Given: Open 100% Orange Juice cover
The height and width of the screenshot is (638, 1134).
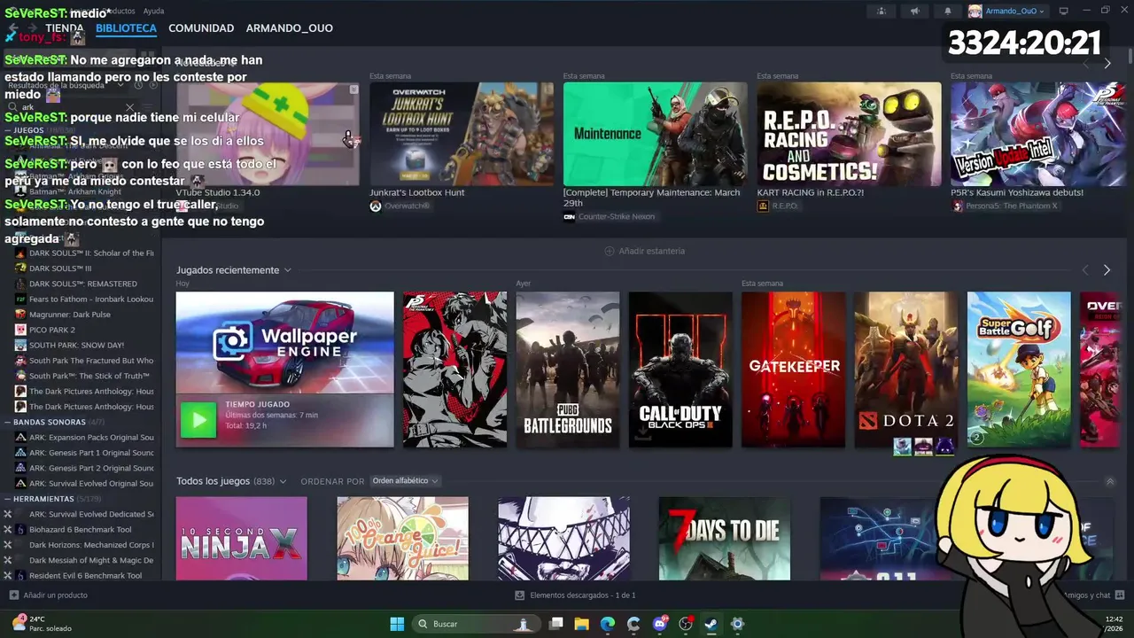Looking at the screenshot, I should coord(402,539).
